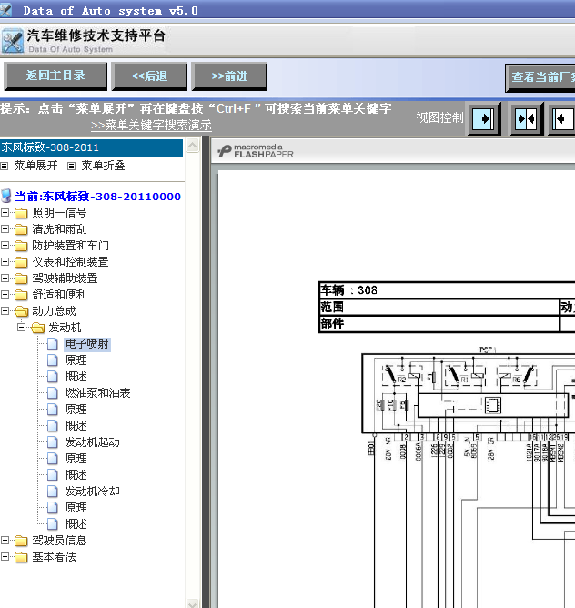
Task: Click the tree panel scroll-down arrow
Action: (192, 603)
